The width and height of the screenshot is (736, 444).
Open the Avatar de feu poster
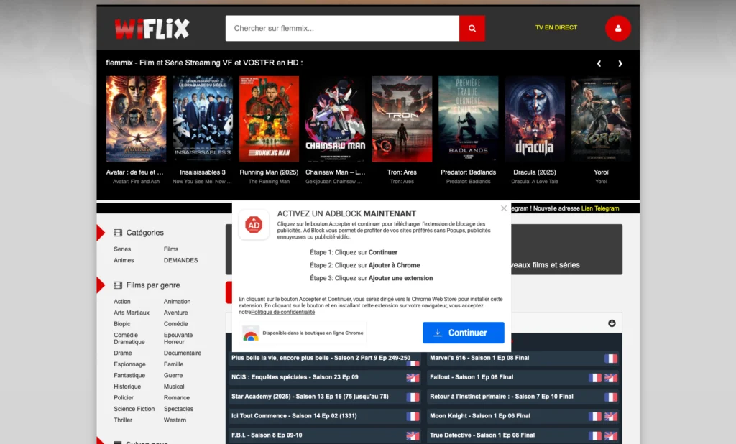[x=136, y=119]
